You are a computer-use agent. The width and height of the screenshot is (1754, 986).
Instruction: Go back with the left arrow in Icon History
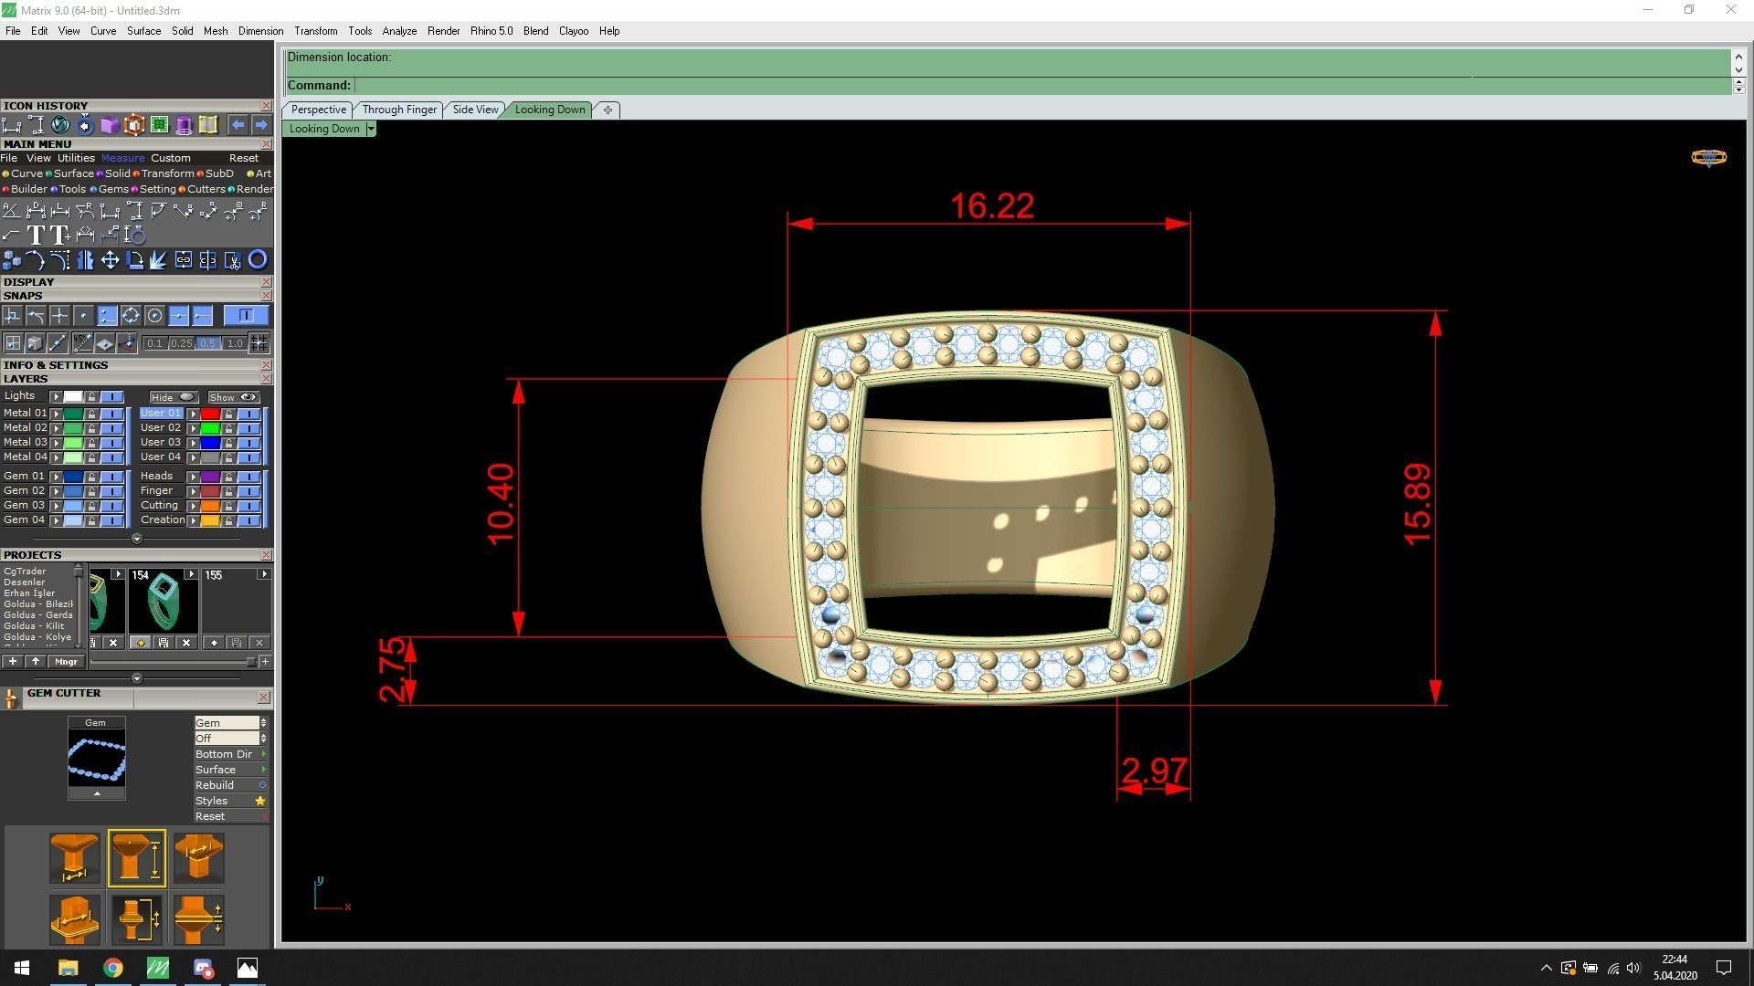pos(238,125)
